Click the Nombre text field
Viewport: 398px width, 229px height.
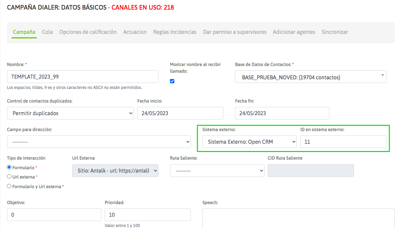(83, 77)
